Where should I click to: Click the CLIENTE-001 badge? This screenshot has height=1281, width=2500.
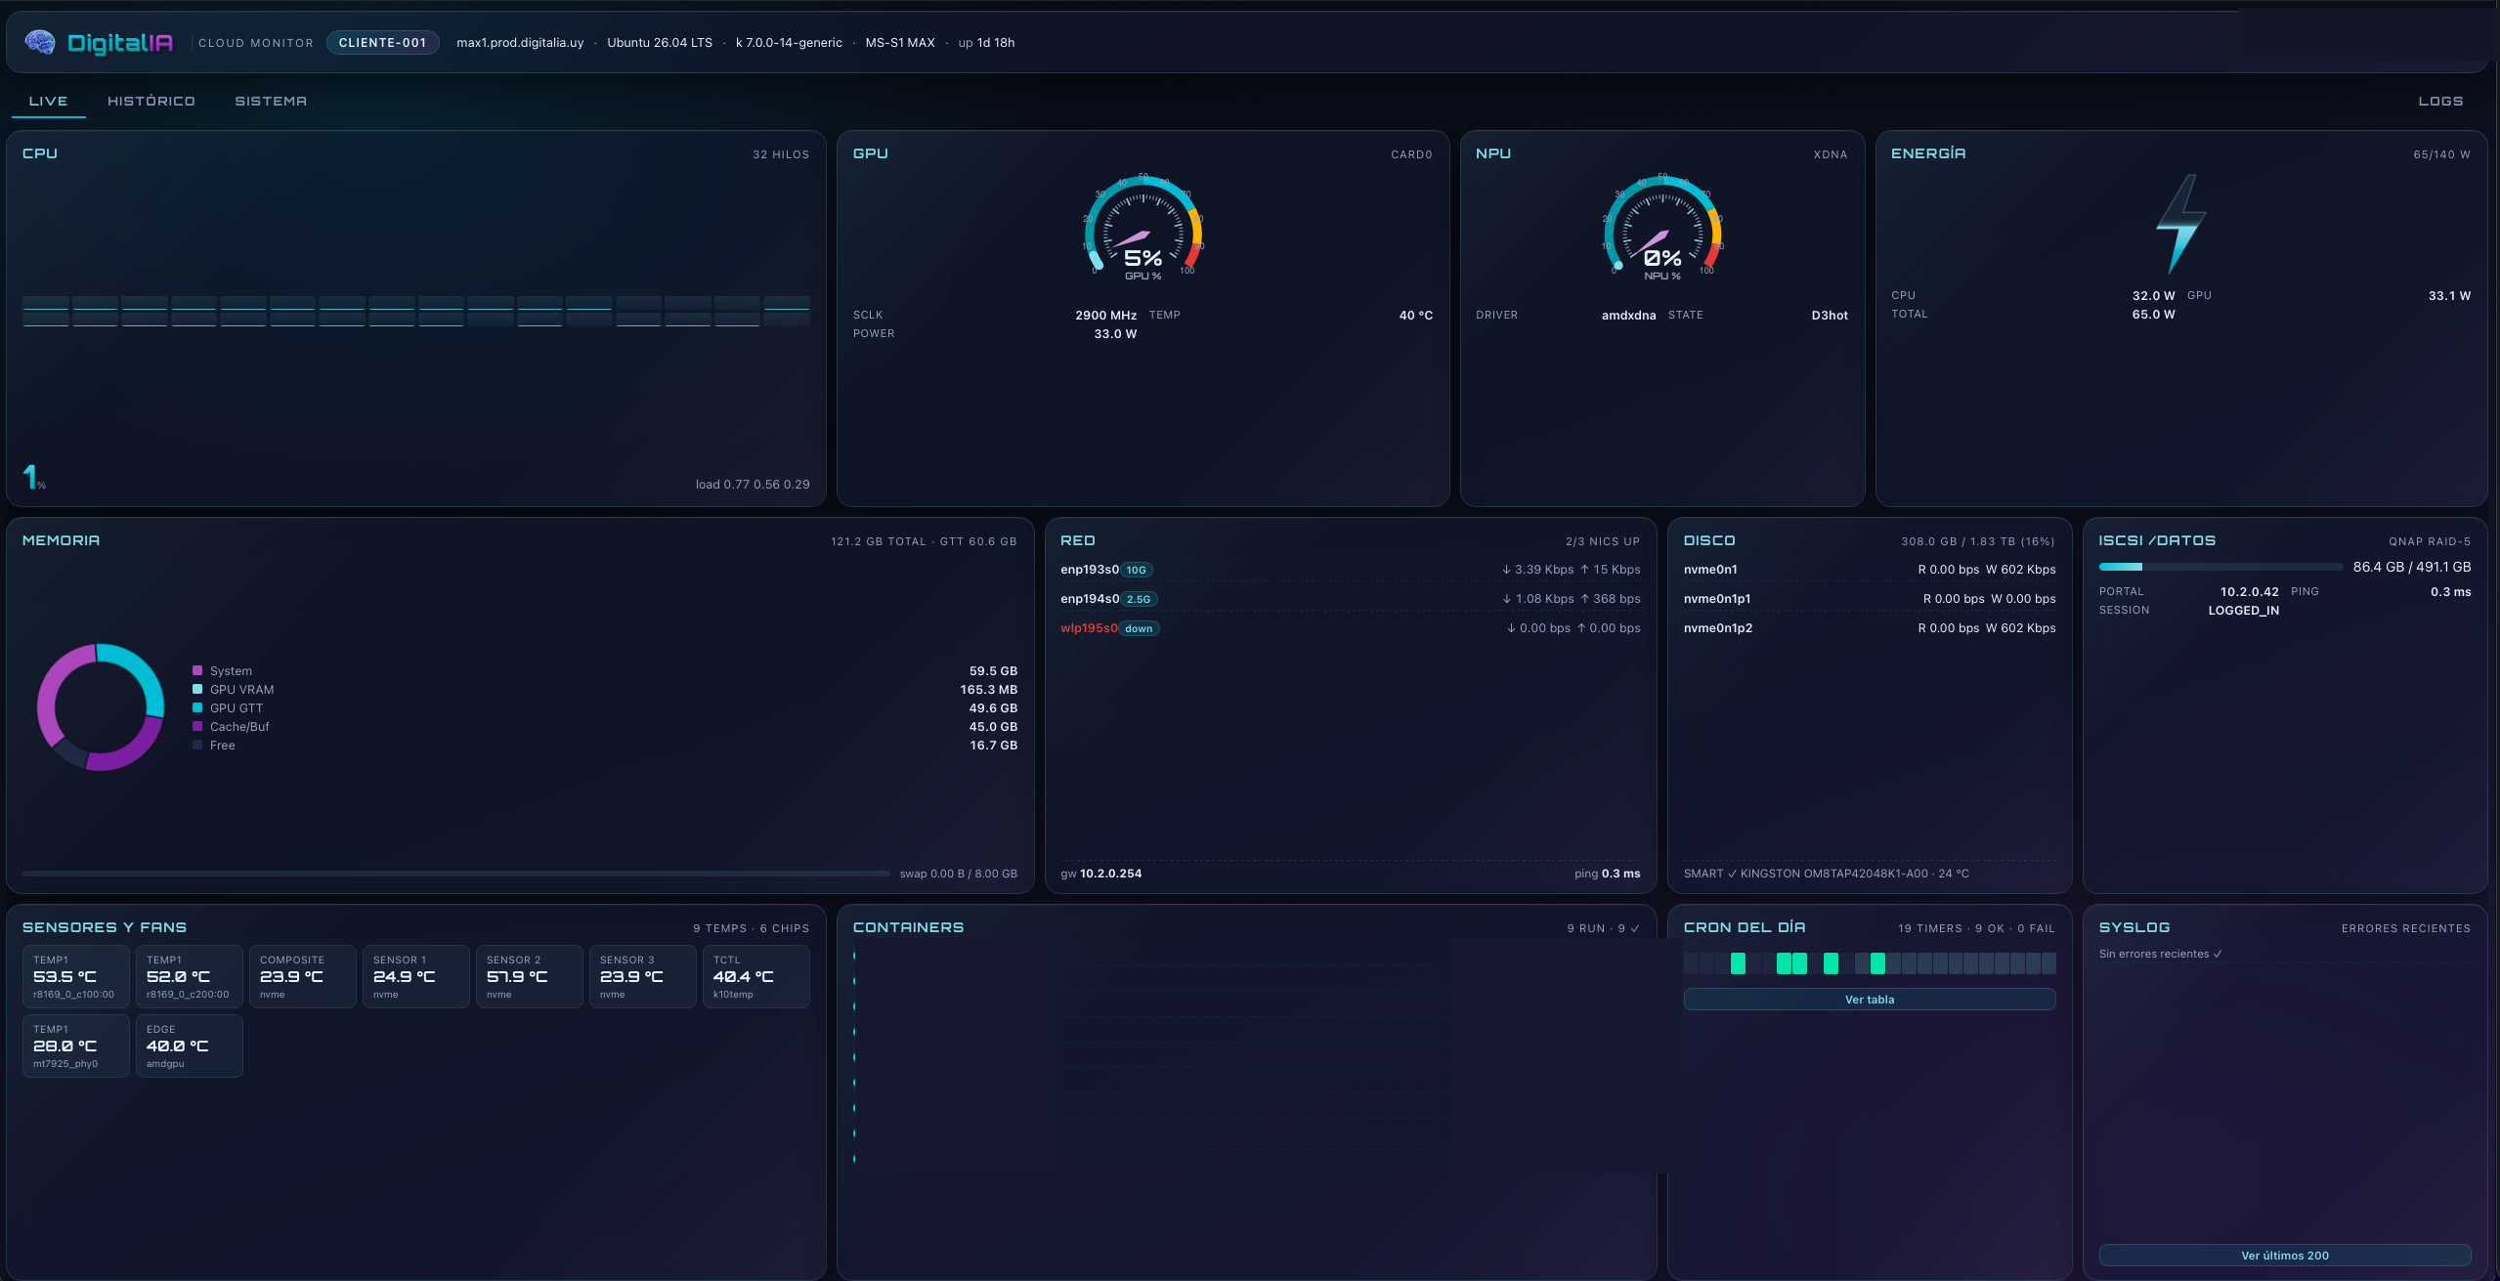coord(382,42)
